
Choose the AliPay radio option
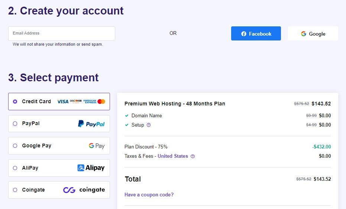click(15, 168)
